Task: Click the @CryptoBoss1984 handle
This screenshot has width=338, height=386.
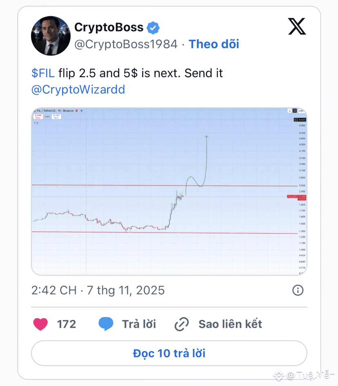Action: [x=126, y=44]
